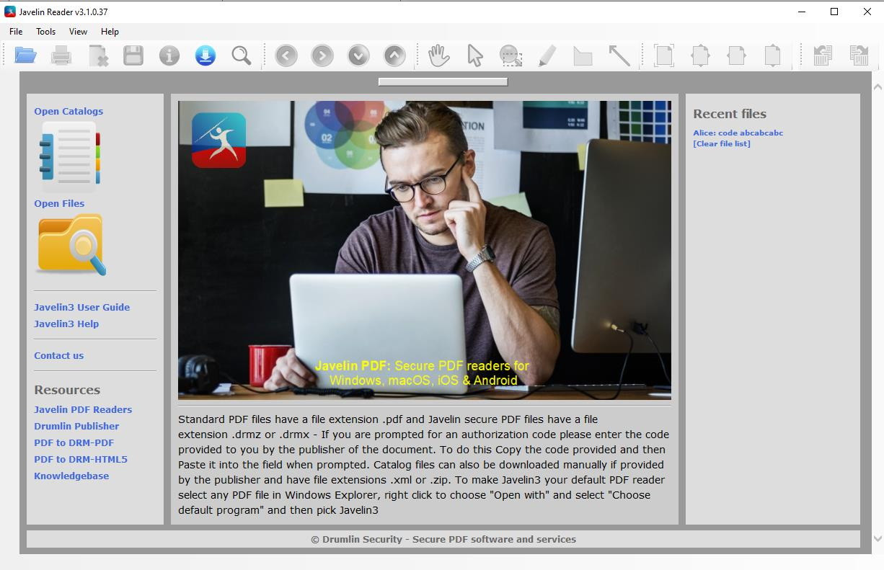
Task: Click the gray progress bar above the banner
Action: (443, 81)
